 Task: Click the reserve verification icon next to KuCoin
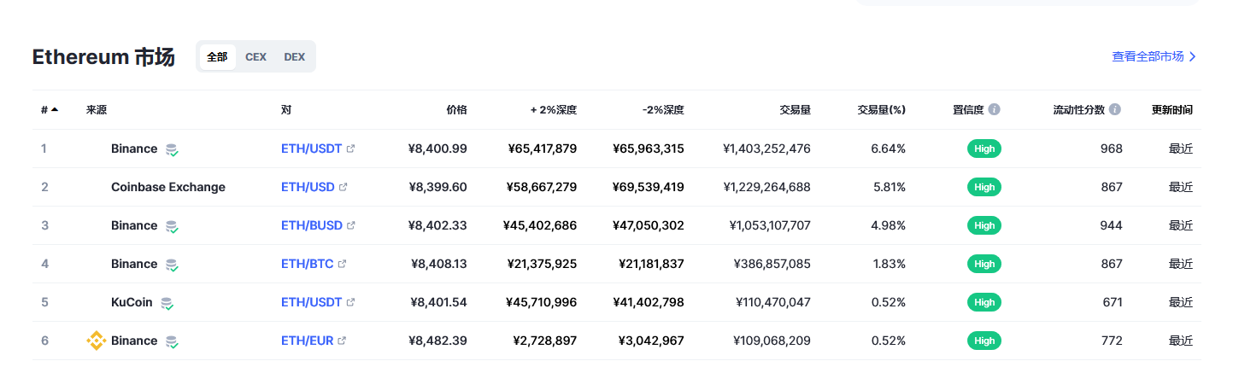pyautogui.click(x=167, y=303)
